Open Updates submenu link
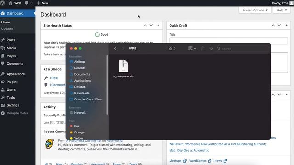The height and width of the screenshot is (165, 294). click(x=7, y=28)
